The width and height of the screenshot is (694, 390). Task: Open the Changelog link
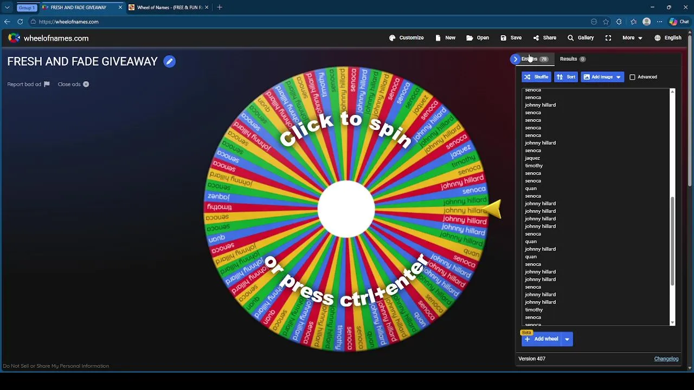(x=666, y=359)
